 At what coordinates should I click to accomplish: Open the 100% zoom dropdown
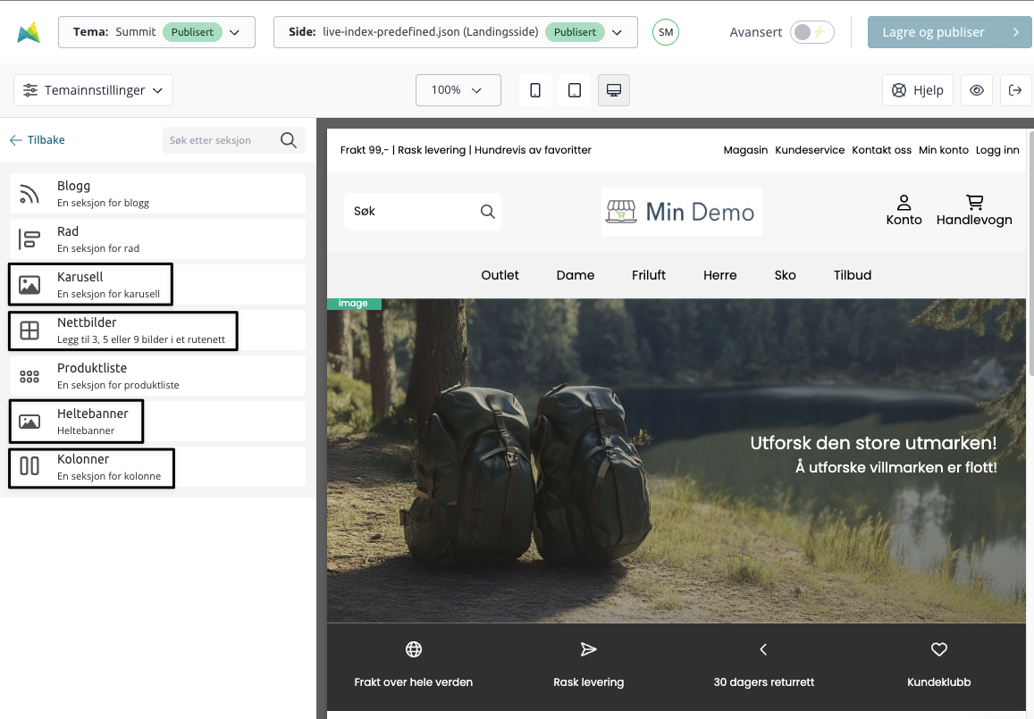[x=458, y=90]
